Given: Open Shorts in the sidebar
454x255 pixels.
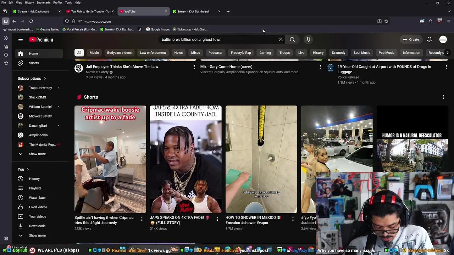Looking at the screenshot, I should pyautogui.click(x=39, y=63).
